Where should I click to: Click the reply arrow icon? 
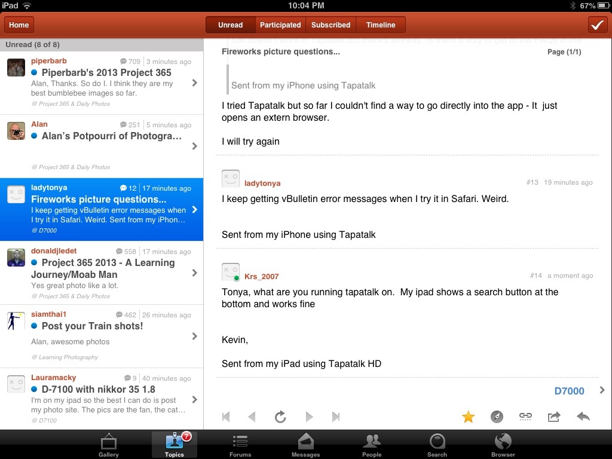(583, 417)
